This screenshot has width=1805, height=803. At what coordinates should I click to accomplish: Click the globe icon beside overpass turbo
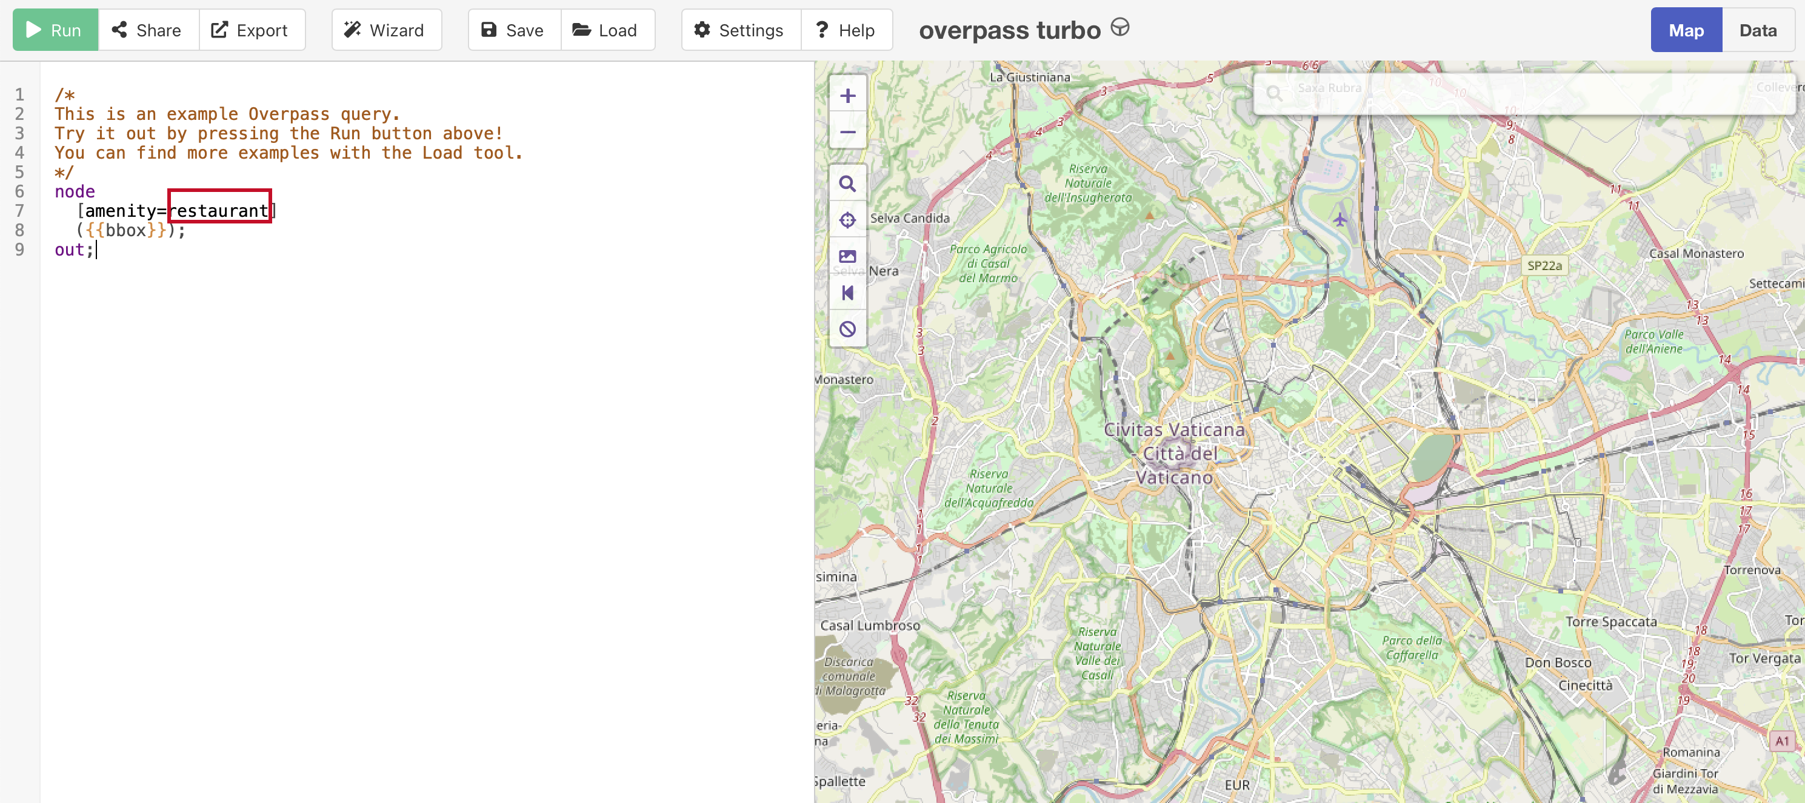pos(1119,28)
